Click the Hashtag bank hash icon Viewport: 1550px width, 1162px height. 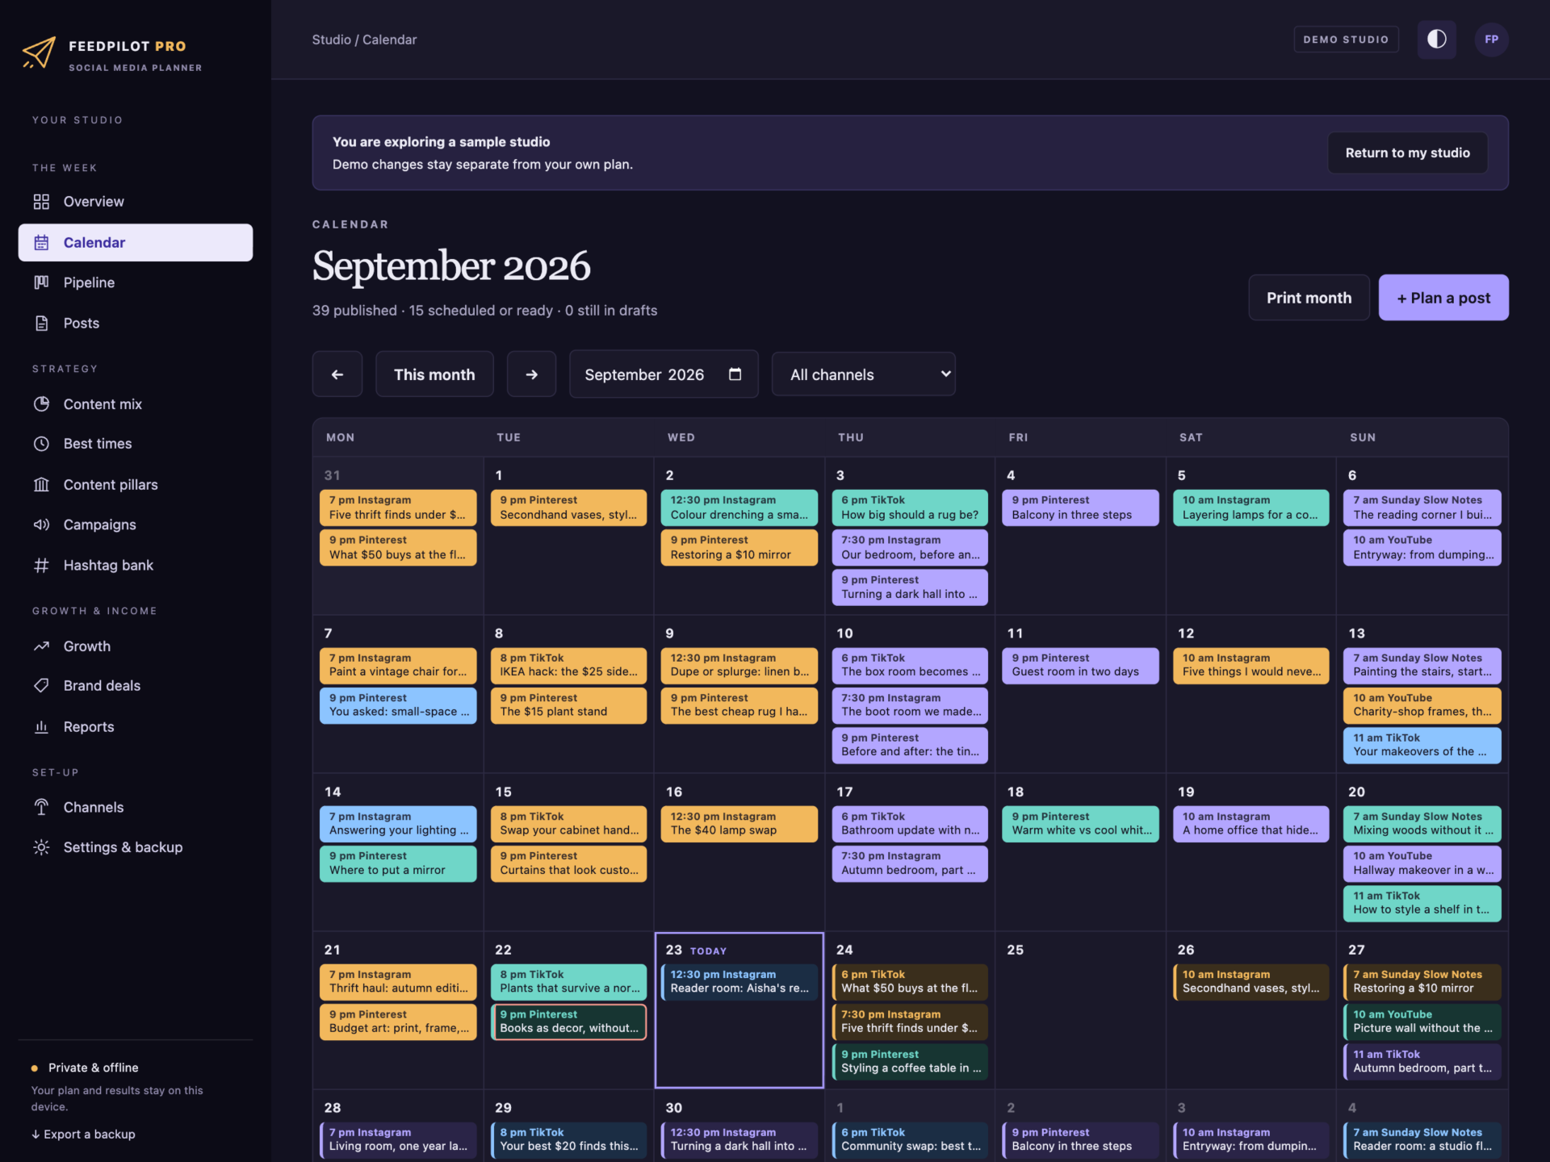coord(41,565)
